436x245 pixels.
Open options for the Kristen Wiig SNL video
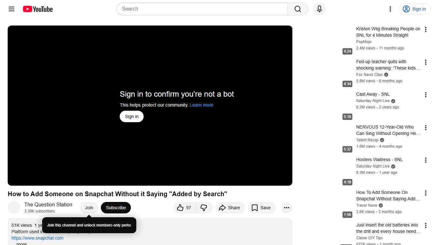425,29
